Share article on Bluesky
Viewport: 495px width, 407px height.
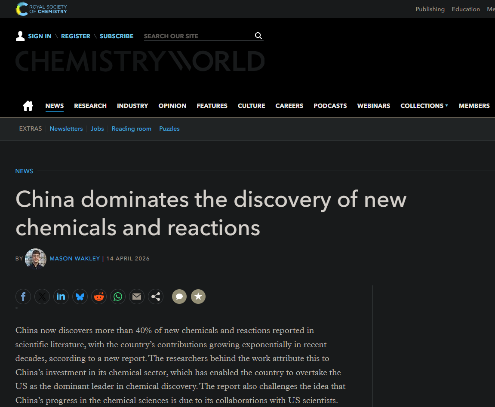80,297
